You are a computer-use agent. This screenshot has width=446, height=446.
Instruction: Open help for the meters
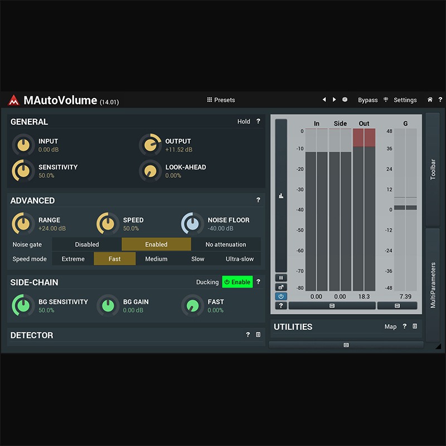(x=281, y=306)
